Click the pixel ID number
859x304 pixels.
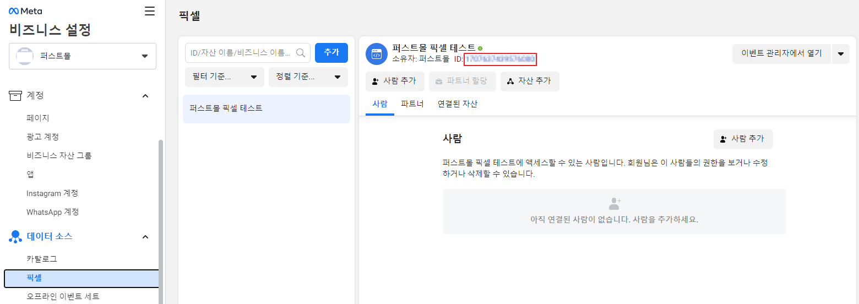[x=500, y=58]
